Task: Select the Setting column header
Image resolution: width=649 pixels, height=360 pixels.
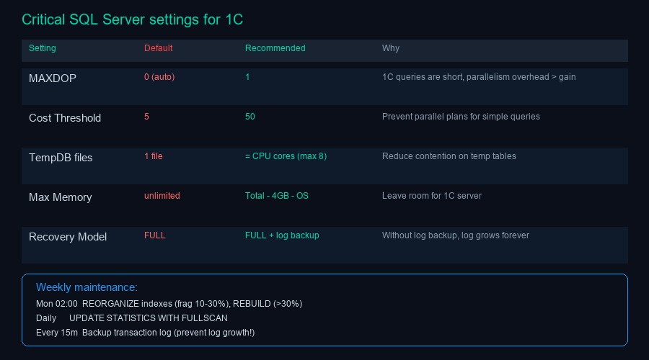Action: click(x=43, y=48)
